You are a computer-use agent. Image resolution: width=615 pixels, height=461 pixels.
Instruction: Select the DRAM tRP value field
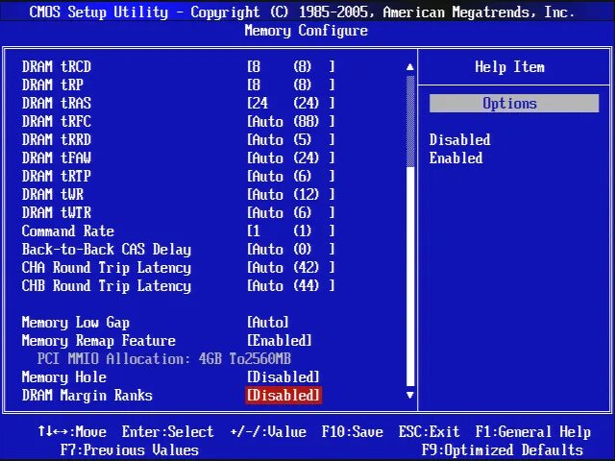coord(290,85)
